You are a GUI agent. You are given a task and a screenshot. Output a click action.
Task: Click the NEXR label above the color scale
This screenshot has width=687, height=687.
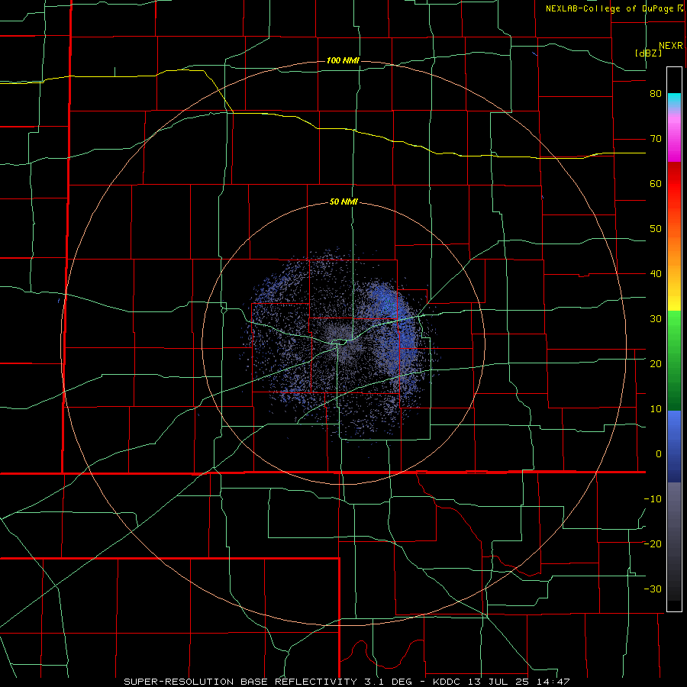(671, 46)
